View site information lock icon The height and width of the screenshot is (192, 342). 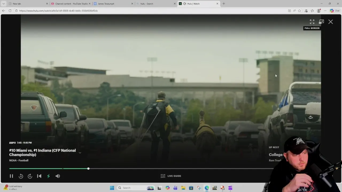click(x=17, y=11)
